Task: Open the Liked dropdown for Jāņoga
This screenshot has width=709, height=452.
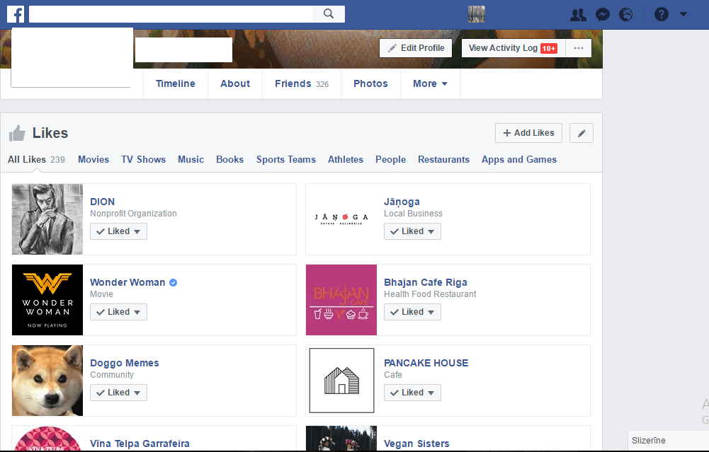Action: [412, 231]
